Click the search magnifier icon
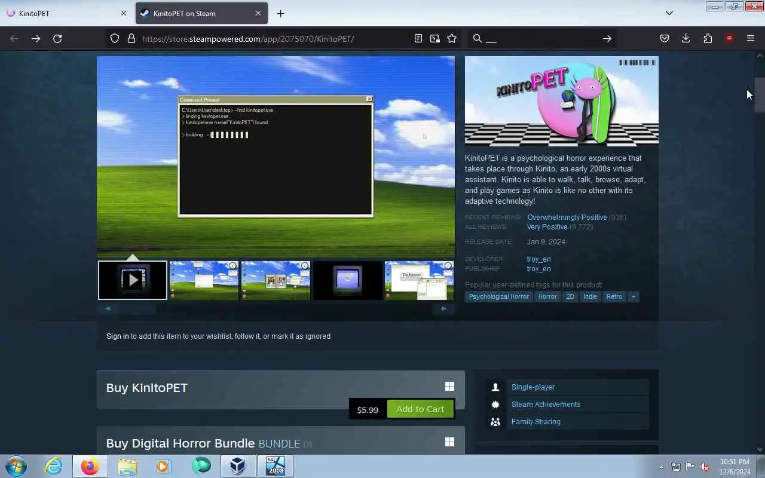This screenshot has width=765, height=478. pyautogui.click(x=477, y=39)
